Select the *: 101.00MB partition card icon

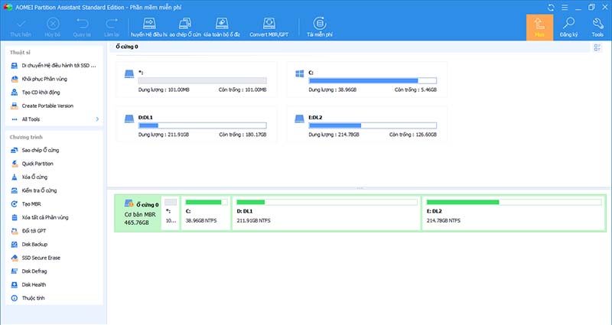(x=129, y=73)
